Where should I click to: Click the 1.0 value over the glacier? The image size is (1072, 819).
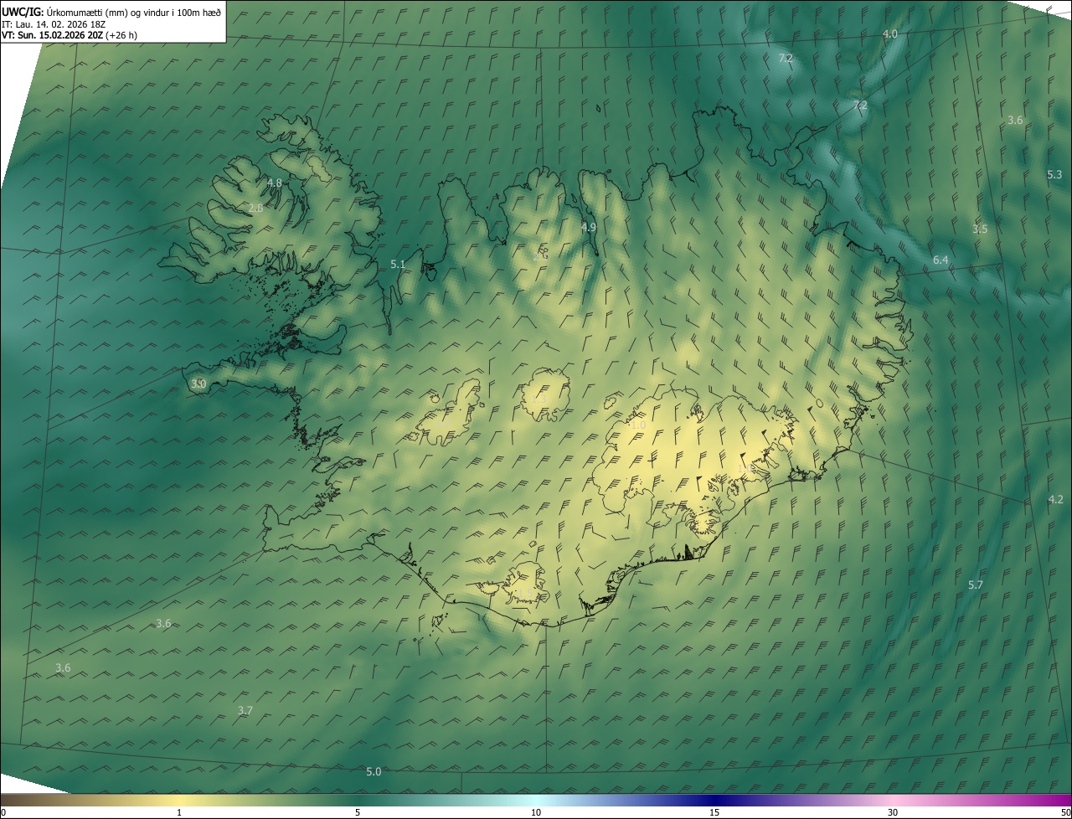point(638,425)
